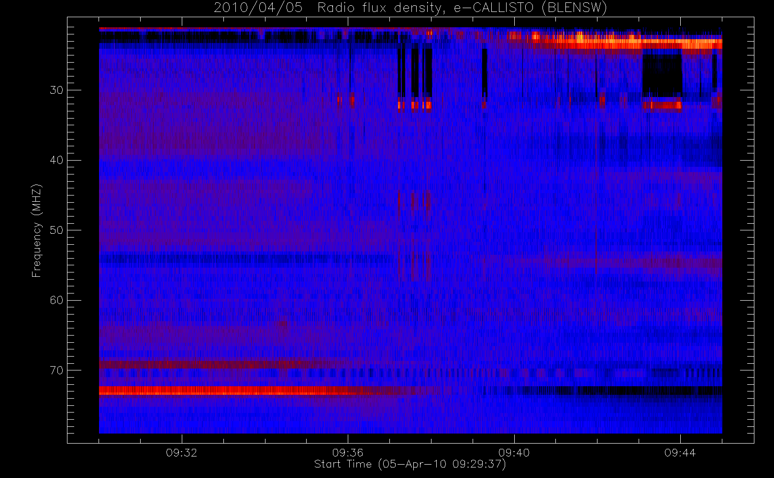Click the '09:36' time tick label

348,453
